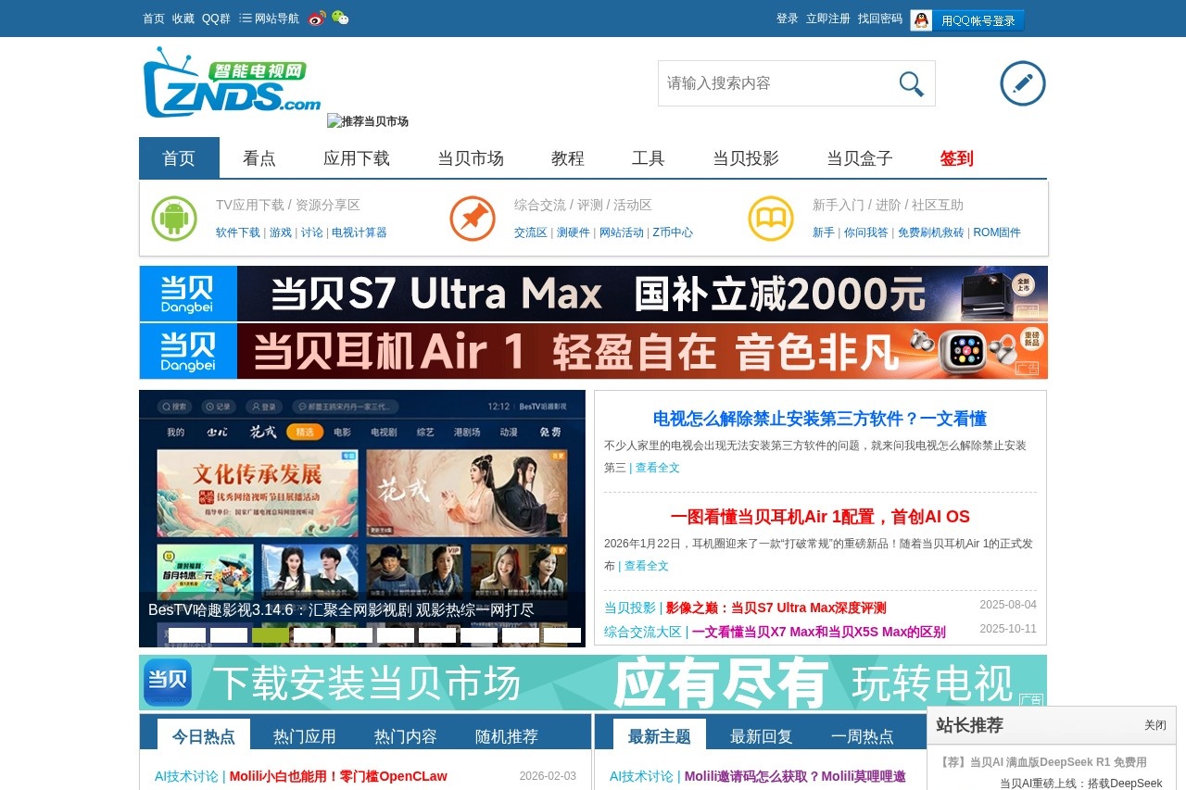
Task: Open the 当贝盒子 nav item
Action: click(x=860, y=158)
